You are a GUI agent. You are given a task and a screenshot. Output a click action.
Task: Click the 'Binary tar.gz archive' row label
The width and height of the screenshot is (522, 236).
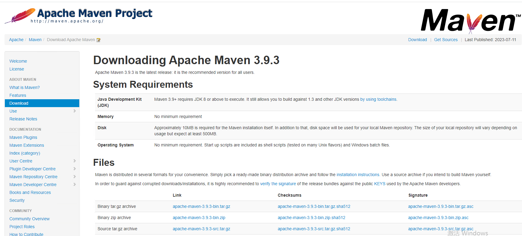117,206
